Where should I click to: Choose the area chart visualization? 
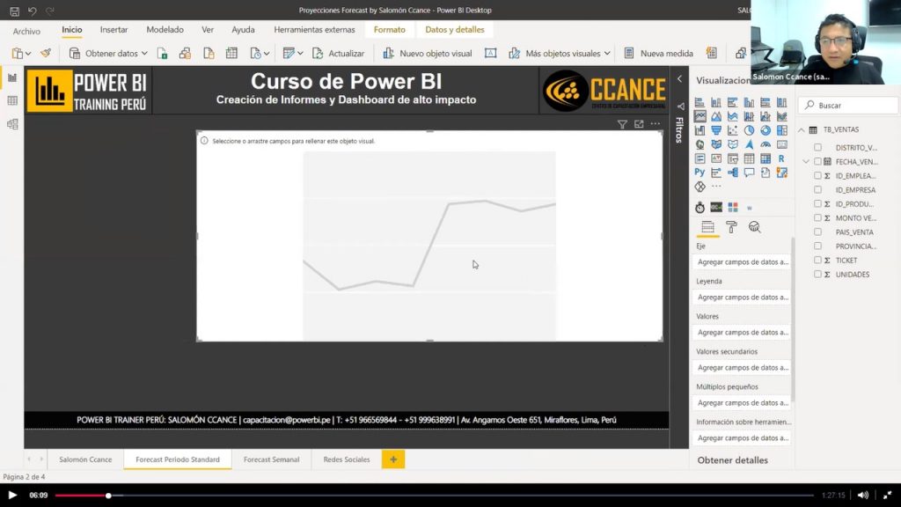(x=716, y=116)
